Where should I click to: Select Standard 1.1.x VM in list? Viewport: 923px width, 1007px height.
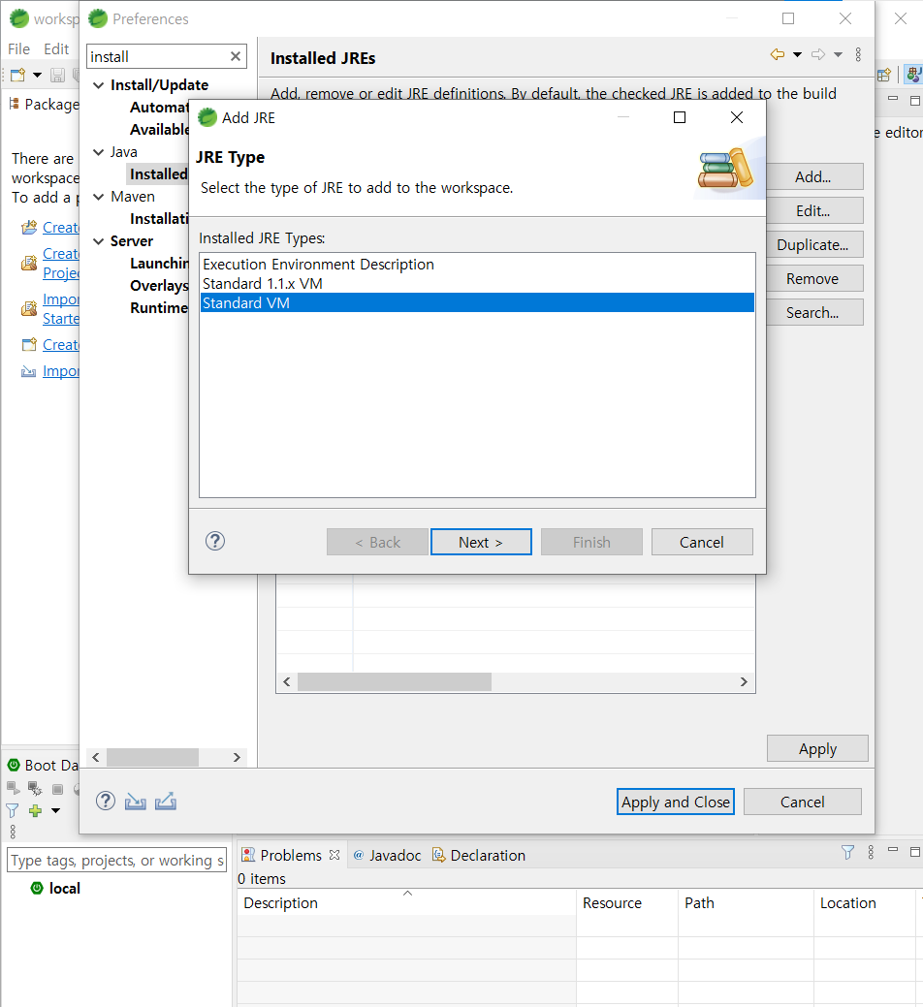(x=477, y=283)
